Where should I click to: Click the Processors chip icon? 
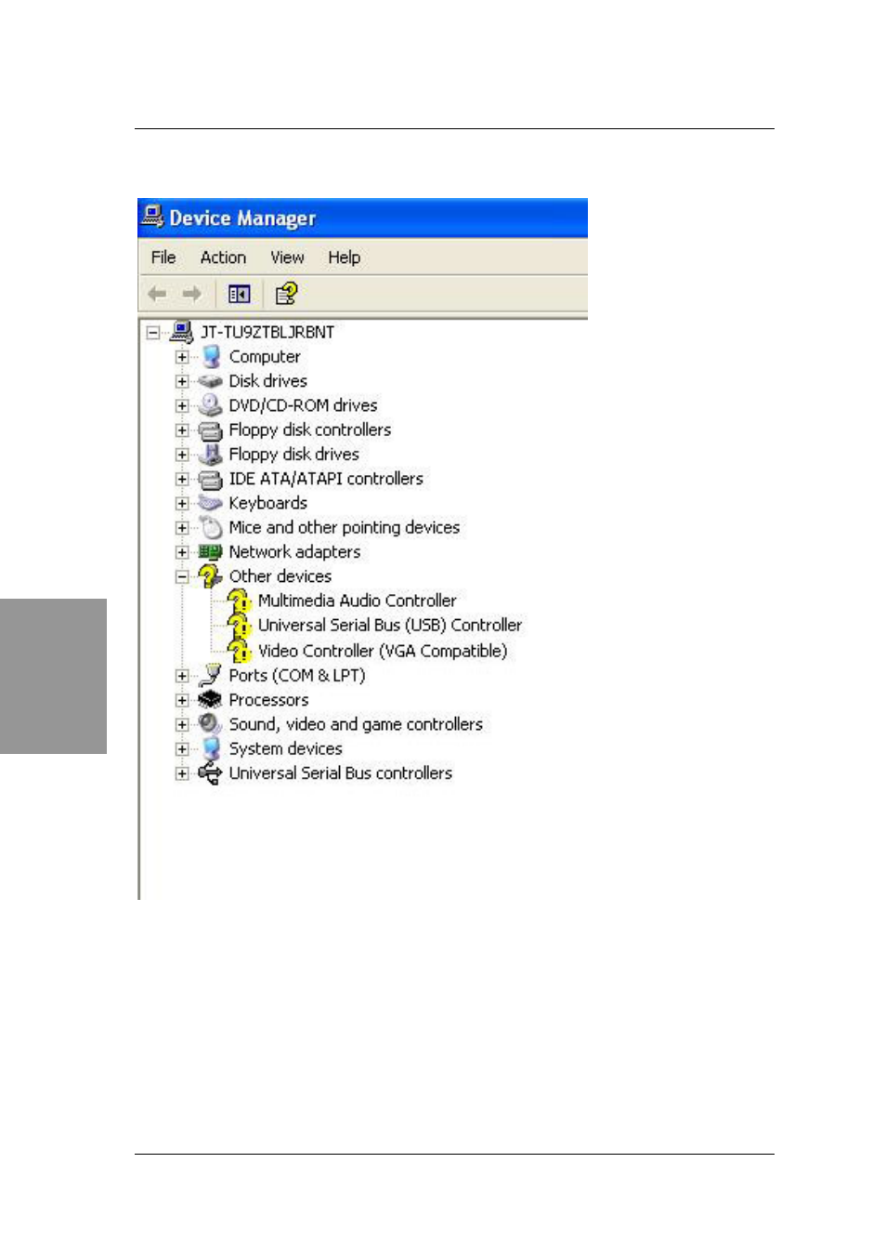[211, 699]
